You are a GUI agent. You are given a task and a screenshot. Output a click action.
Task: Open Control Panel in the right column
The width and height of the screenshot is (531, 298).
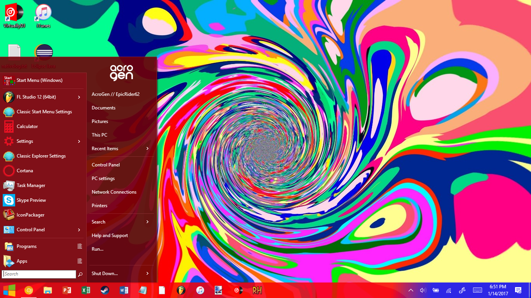(x=121, y=165)
